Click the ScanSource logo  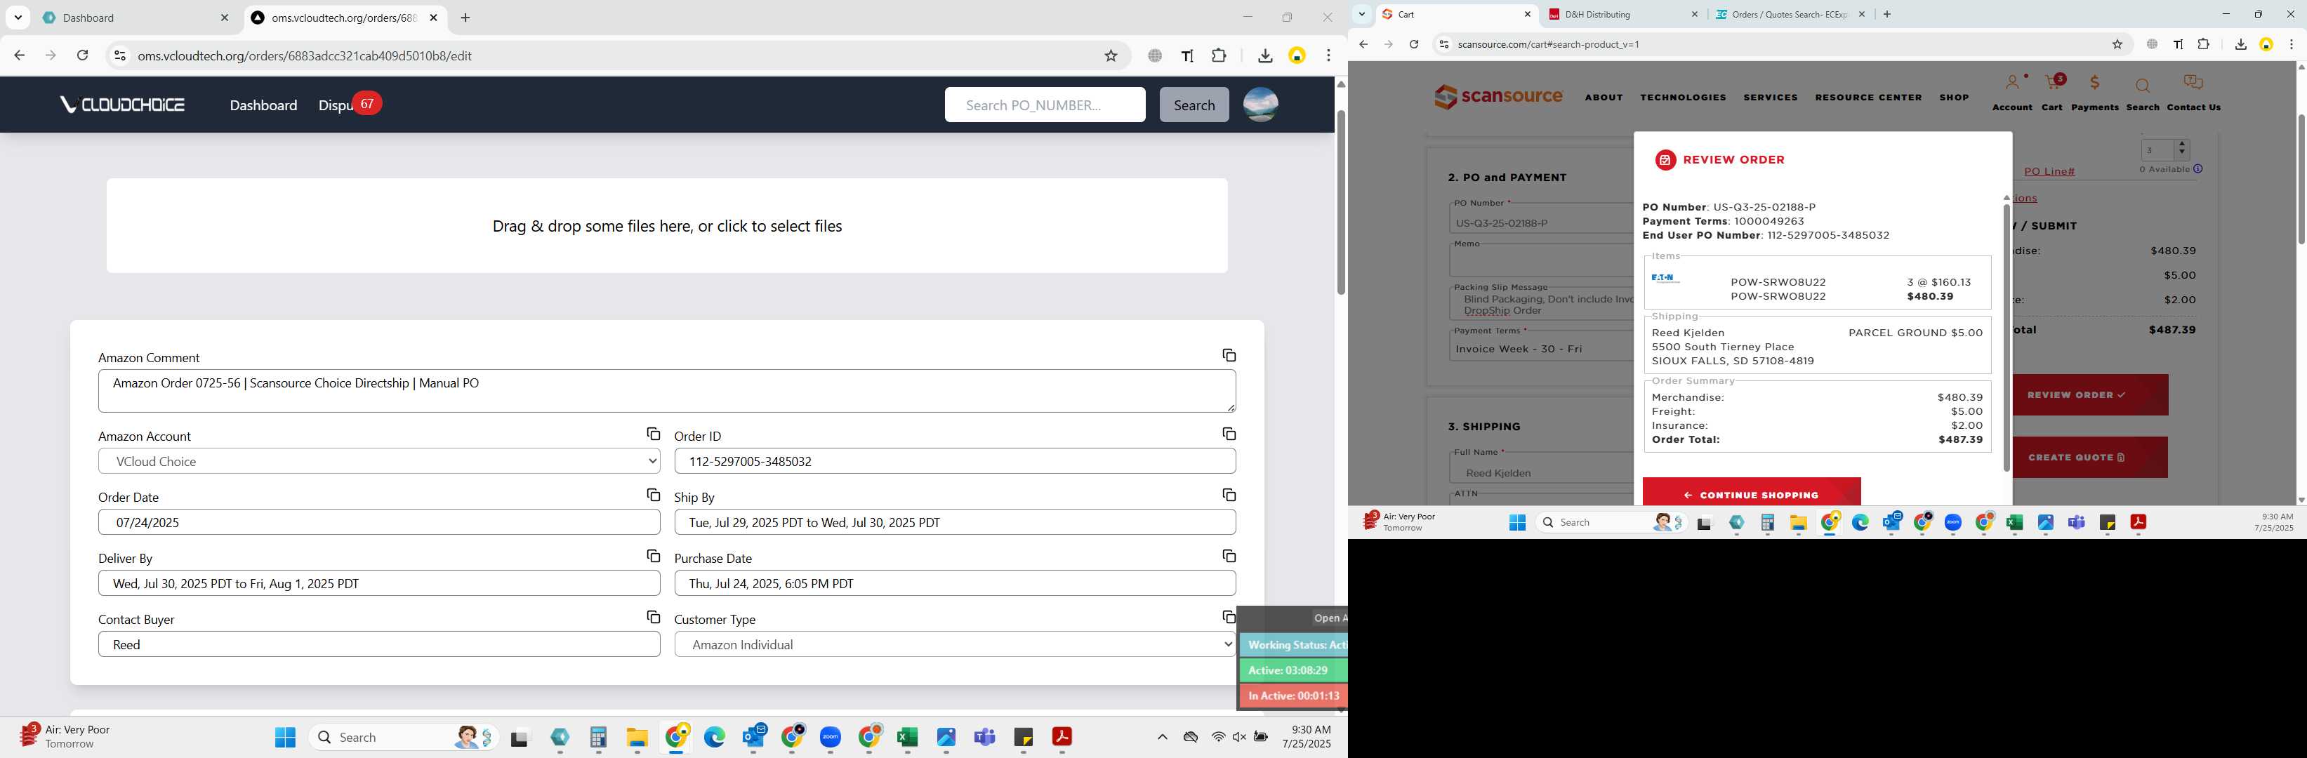[x=1498, y=97]
